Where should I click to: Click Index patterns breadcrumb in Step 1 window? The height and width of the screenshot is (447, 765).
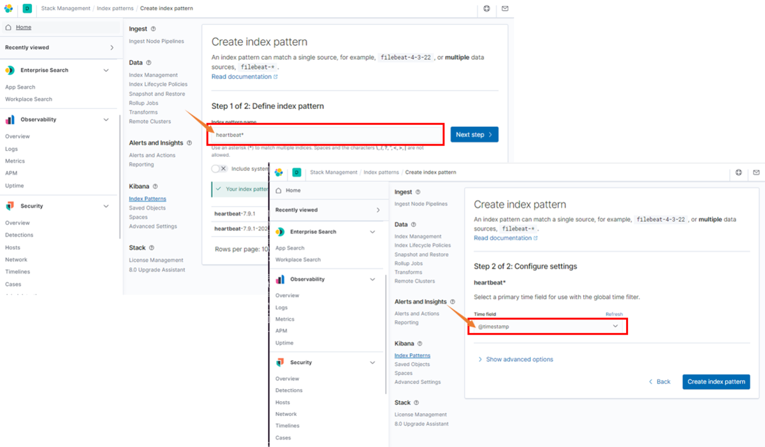pos(115,8)
